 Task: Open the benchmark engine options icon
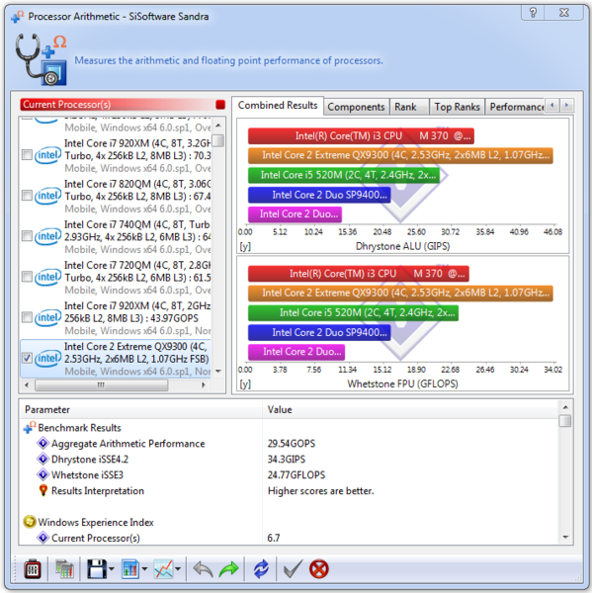coord(33,569)
